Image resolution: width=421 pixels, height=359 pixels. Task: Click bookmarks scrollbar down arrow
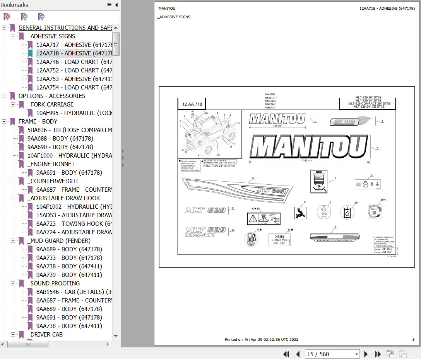click(x=116, y=336)
